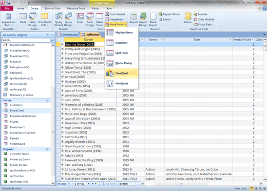Choose Multiple Items form option

click(122, 32)
